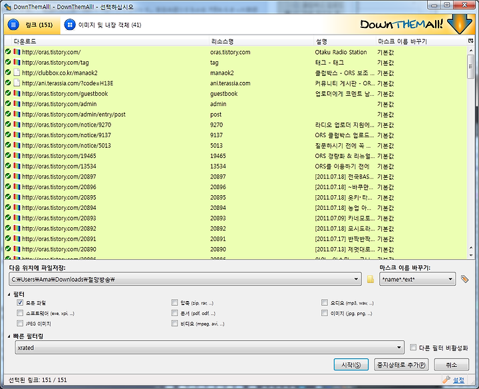Open fast filtering xrated dropdown

(399, 348)
